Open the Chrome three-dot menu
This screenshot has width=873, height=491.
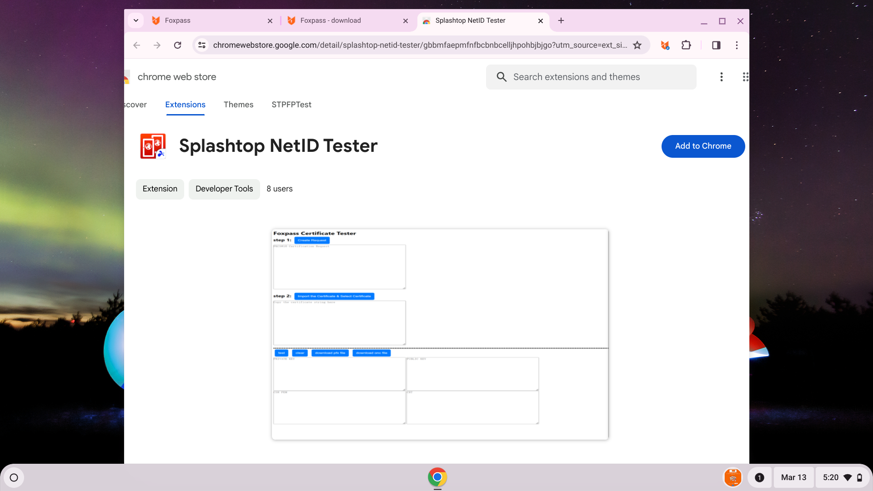737,45
